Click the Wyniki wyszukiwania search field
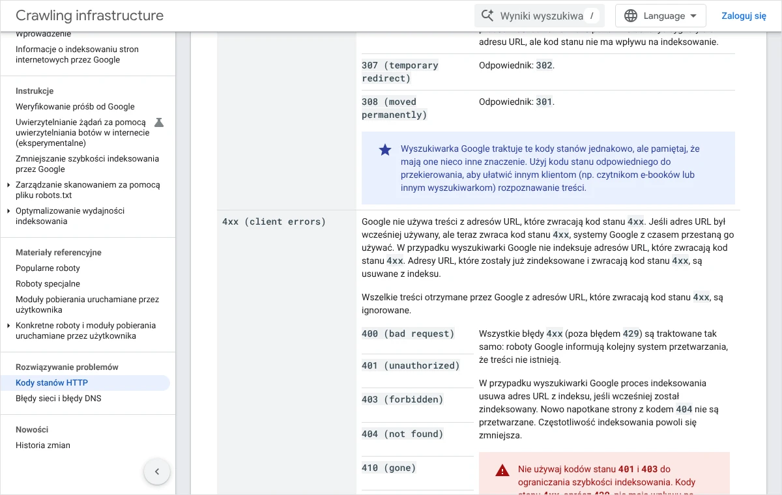 point(540,16)
